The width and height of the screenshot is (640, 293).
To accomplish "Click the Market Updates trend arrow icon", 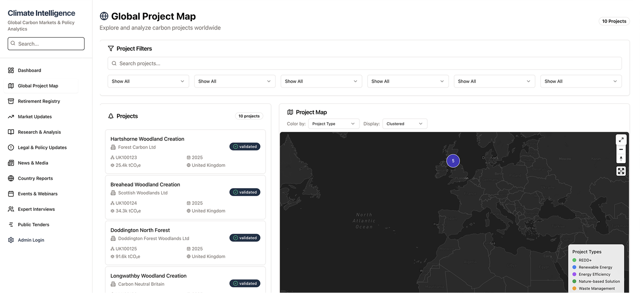I will (11, 117).
